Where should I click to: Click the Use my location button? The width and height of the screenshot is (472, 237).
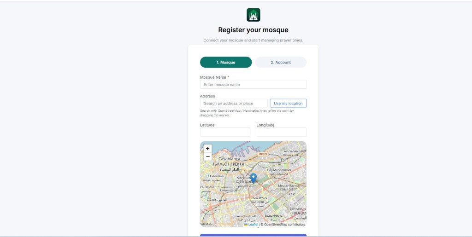pyautogui.click(x=288, y=104)
